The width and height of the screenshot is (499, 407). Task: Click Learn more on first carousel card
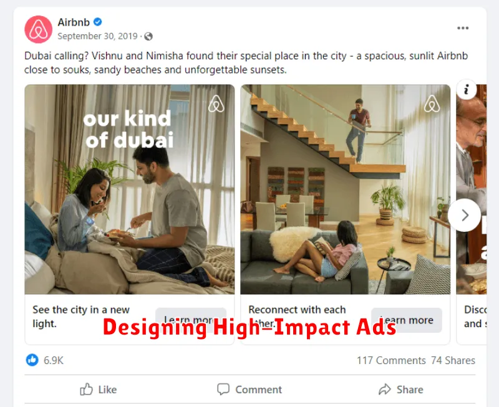(191, 320)
